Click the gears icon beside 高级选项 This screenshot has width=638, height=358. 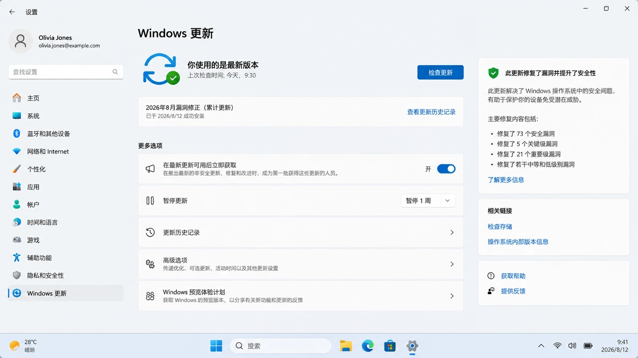coord(150,264)
